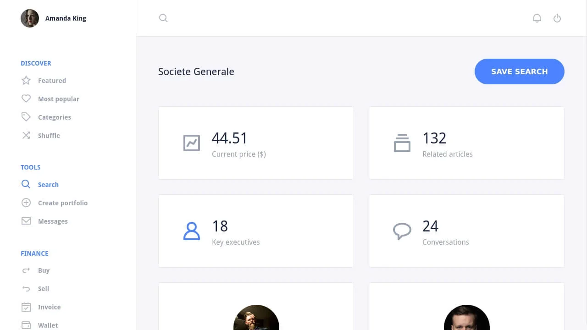Click the Shuffle icon

click(x=26, y=135)
